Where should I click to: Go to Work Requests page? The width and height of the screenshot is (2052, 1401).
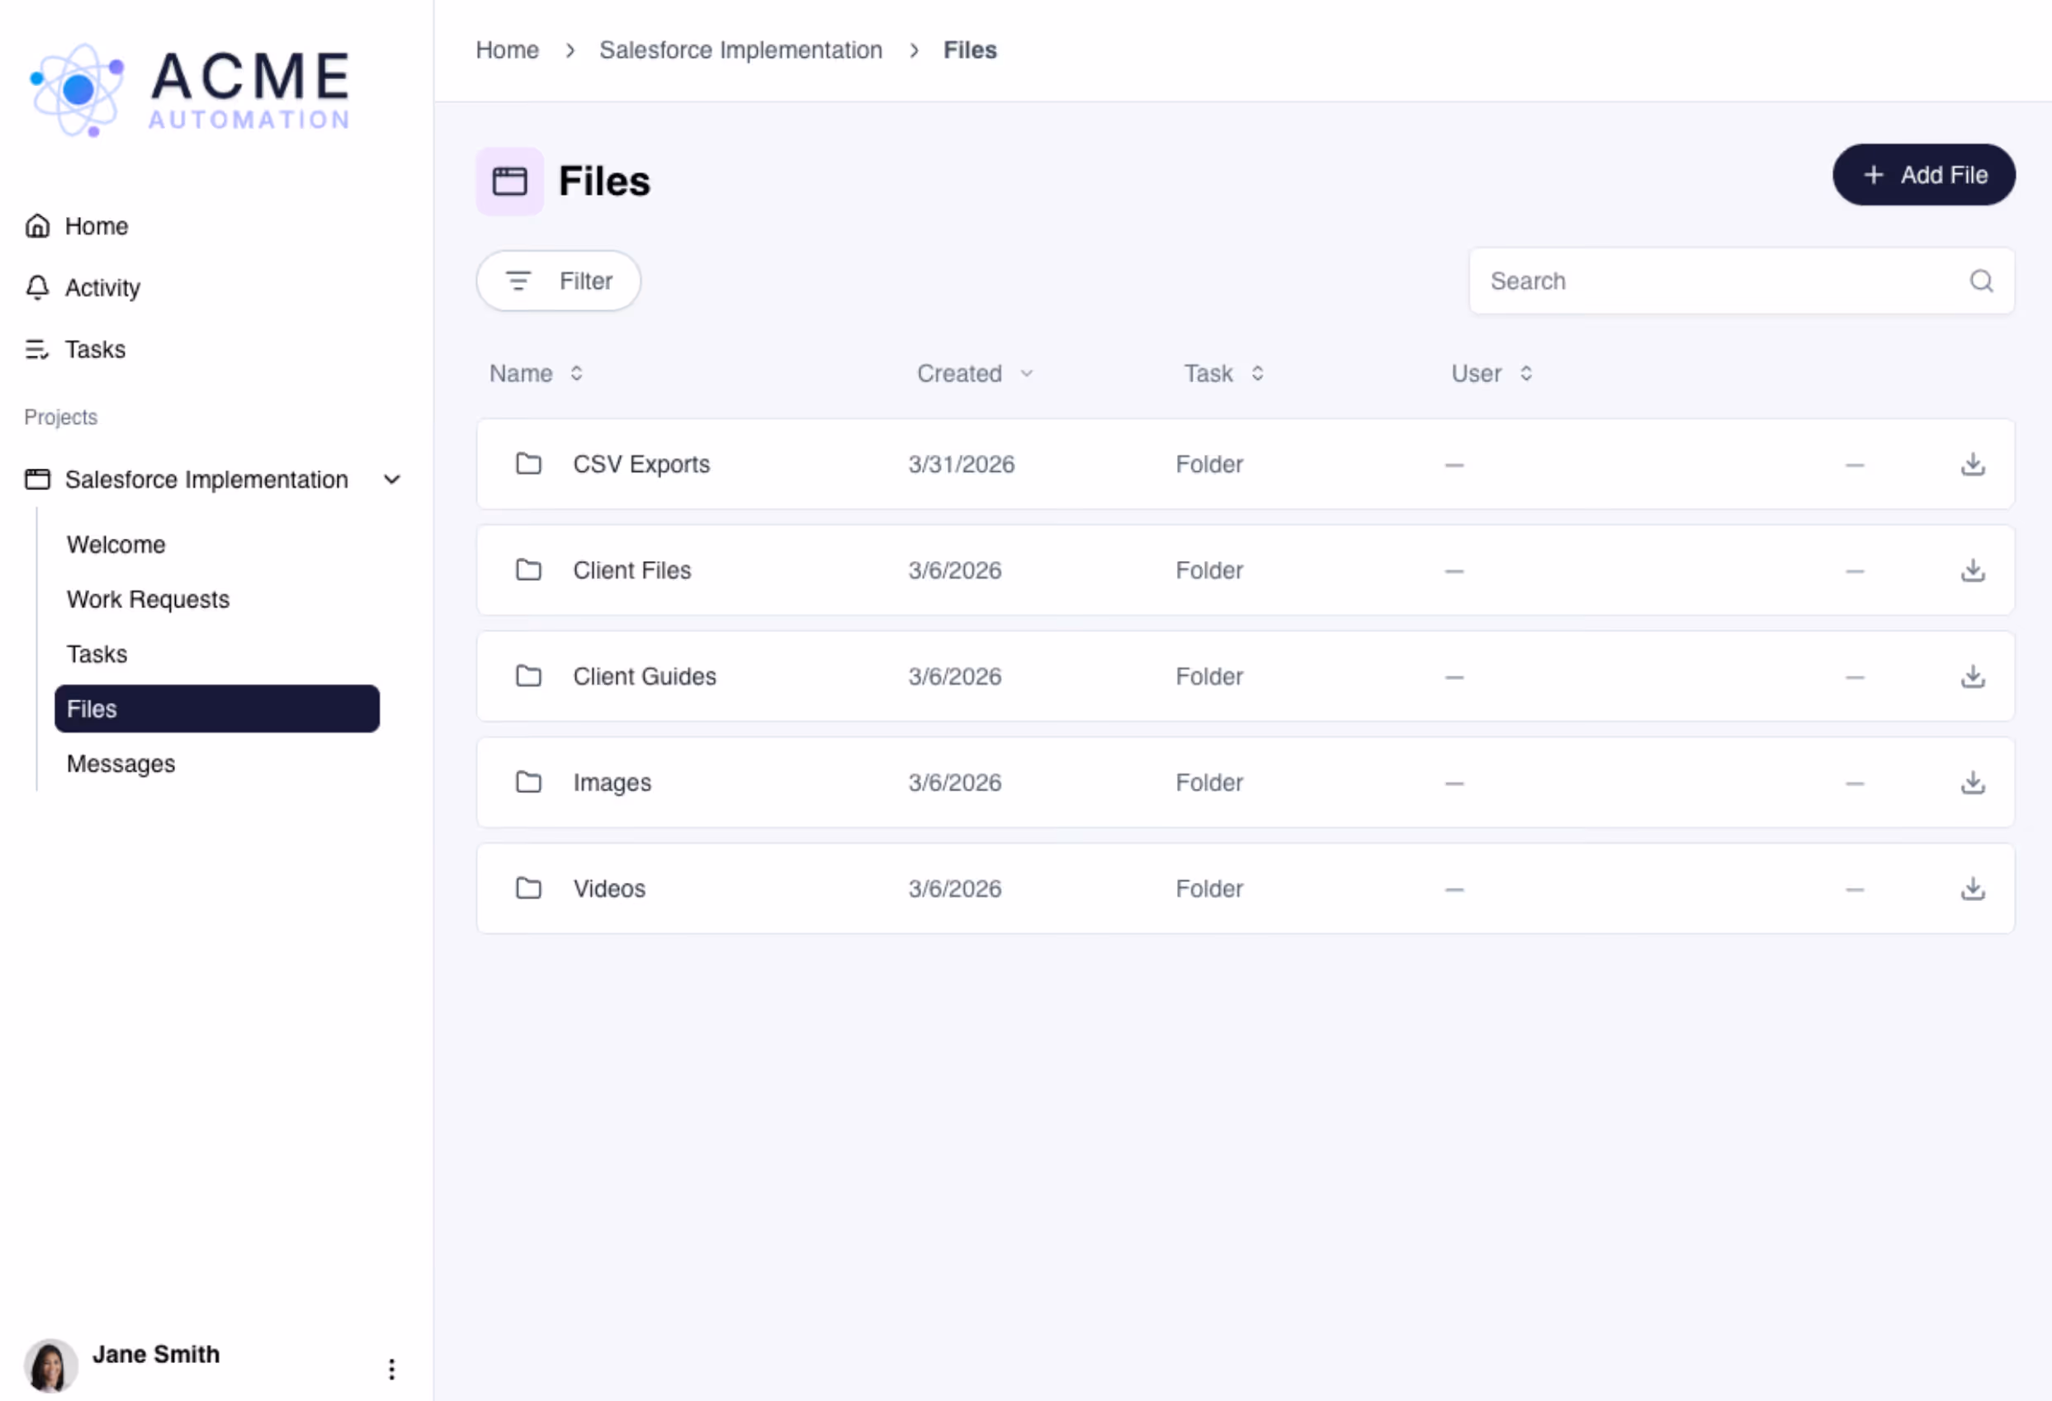pos(148,599)
